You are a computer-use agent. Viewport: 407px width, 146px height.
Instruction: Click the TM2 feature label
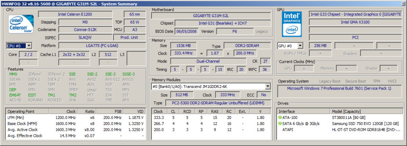[73, 95]
